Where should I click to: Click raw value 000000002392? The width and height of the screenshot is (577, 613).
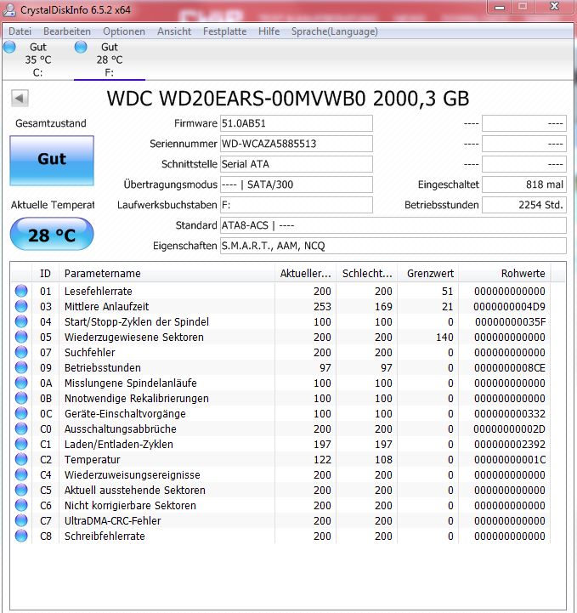tap(509, 444)
